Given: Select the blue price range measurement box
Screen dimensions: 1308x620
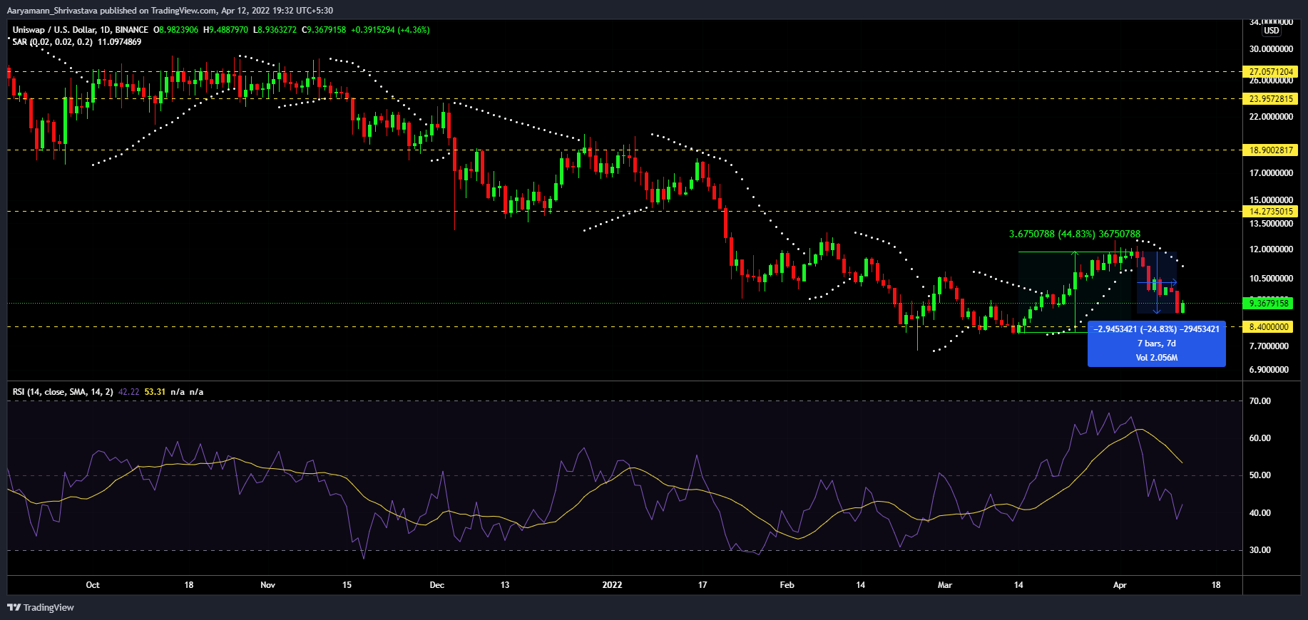Looking at the screenshot, I should point(1156,343).
